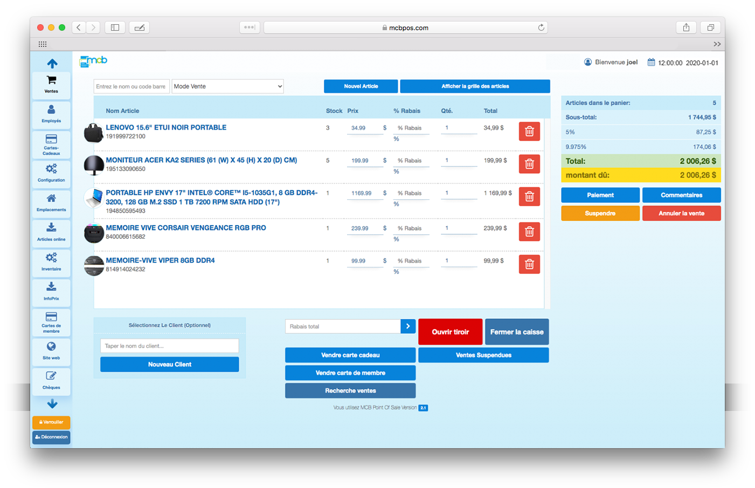Delete the Moniteur Acer KA2 row
Image resolution: width=755 pixels, height=488 pixels.
click(529, 164)
